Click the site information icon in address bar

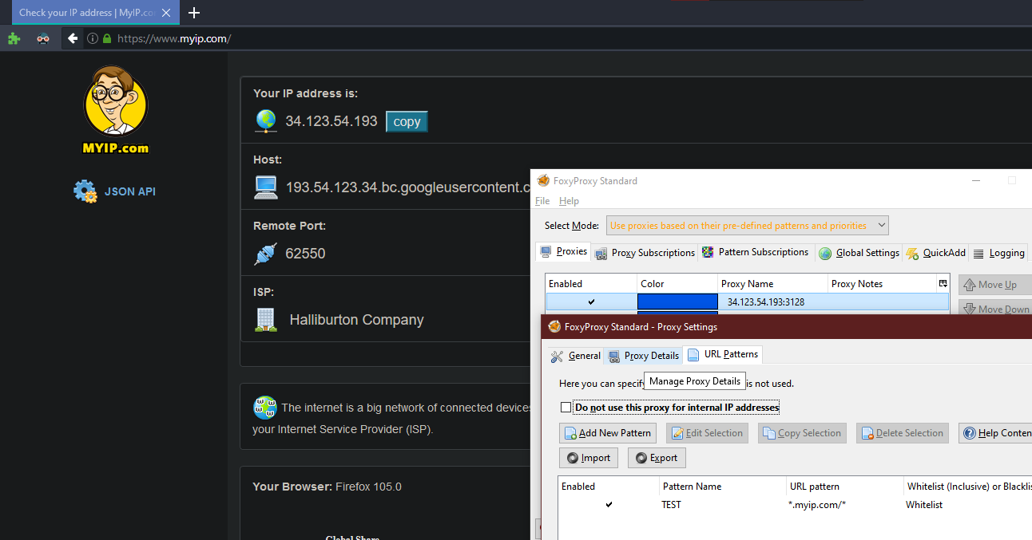coord(93,38)
